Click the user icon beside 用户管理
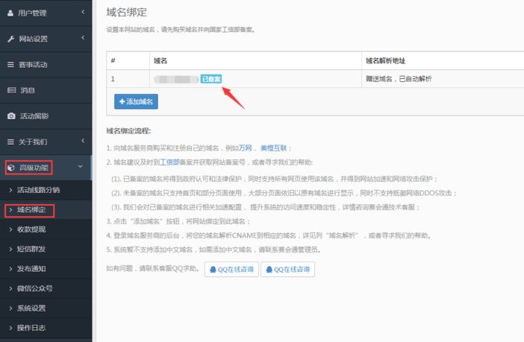The height and width of the screenshot is (342, 524). (x=10, y=13)
